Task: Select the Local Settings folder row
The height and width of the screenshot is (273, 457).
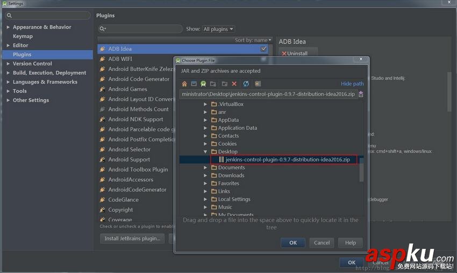Action: click(234, 199)
